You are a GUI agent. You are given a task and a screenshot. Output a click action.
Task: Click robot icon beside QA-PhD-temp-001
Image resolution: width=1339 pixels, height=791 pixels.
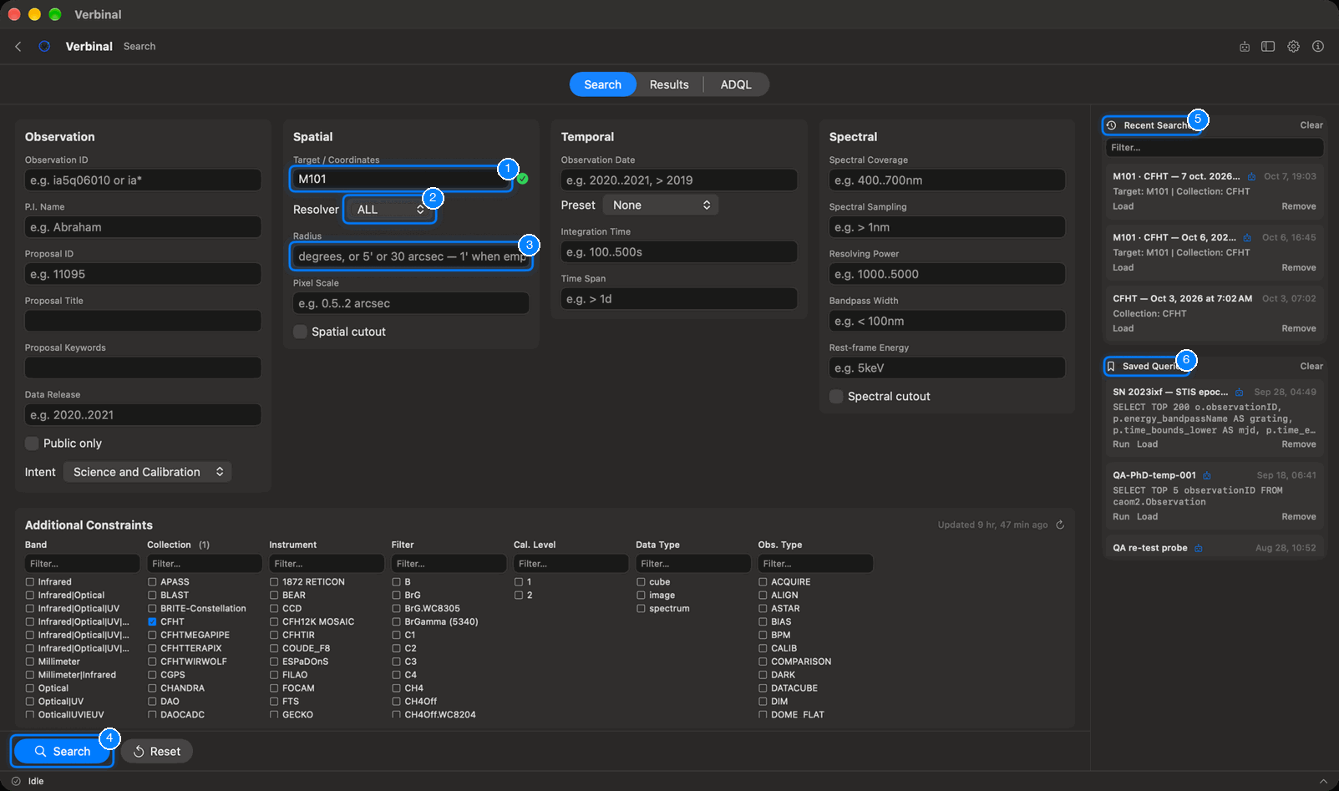coord(1207,476)
